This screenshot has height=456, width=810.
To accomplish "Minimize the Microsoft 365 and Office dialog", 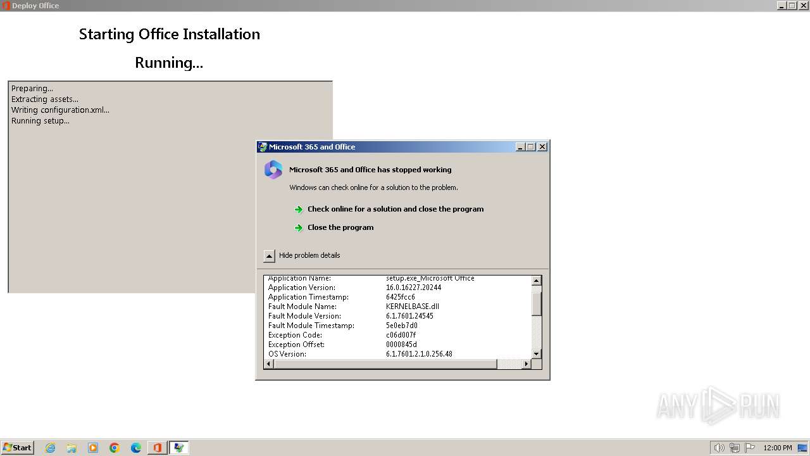I will pyautogui.click(x=521, y=147).
